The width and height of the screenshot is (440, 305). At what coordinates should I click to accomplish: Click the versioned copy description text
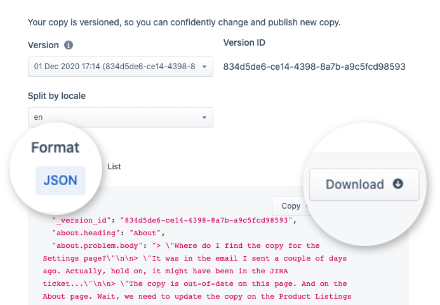click(184, 23)
